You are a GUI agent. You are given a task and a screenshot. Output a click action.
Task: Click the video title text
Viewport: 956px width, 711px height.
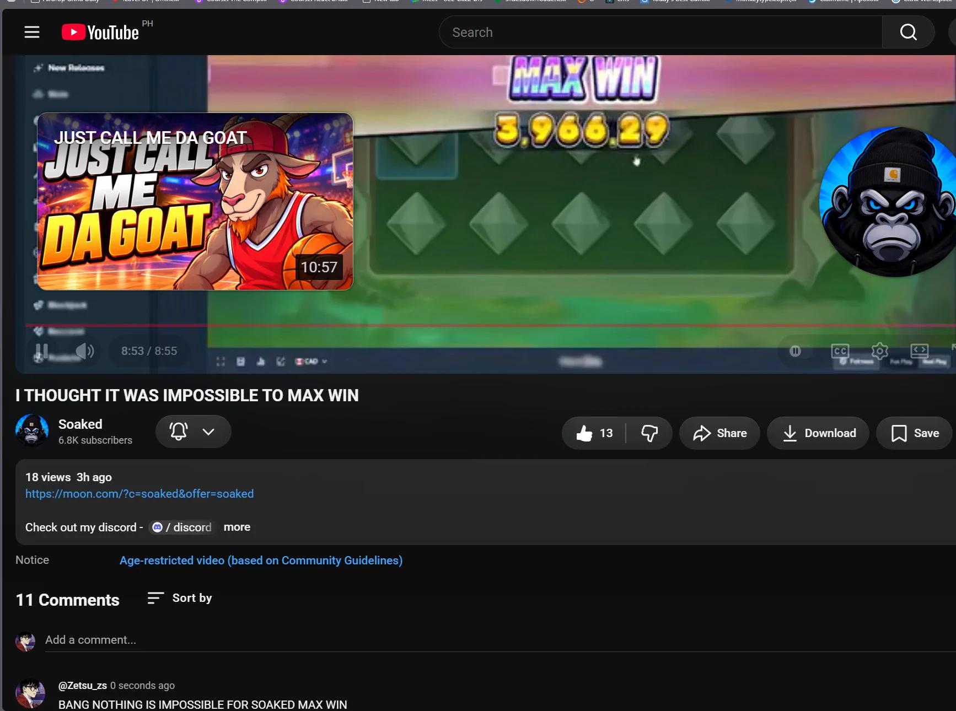click(187, 396)
